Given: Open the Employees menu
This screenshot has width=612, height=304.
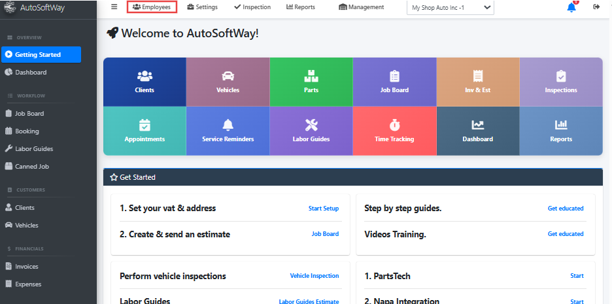Looking at the screenshot, I should (x=152, y=7).
